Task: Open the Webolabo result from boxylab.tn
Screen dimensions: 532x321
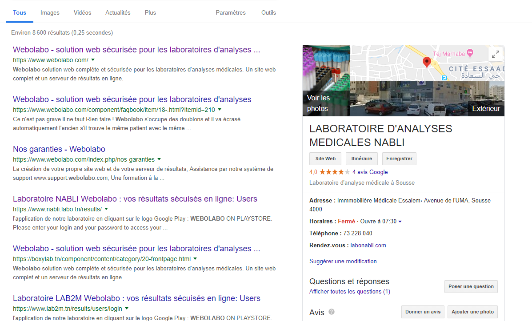Action: [136, 249]
